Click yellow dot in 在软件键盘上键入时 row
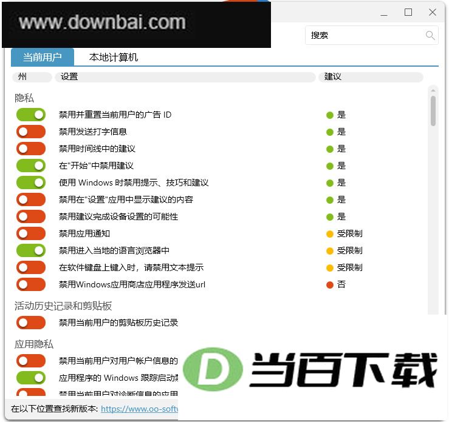This screenshot has height=422, width=449. [x=329, y=268]
